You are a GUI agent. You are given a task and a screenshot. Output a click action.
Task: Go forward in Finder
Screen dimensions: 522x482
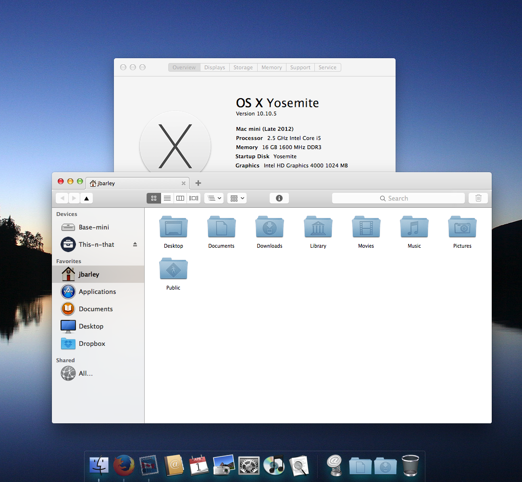74,198
